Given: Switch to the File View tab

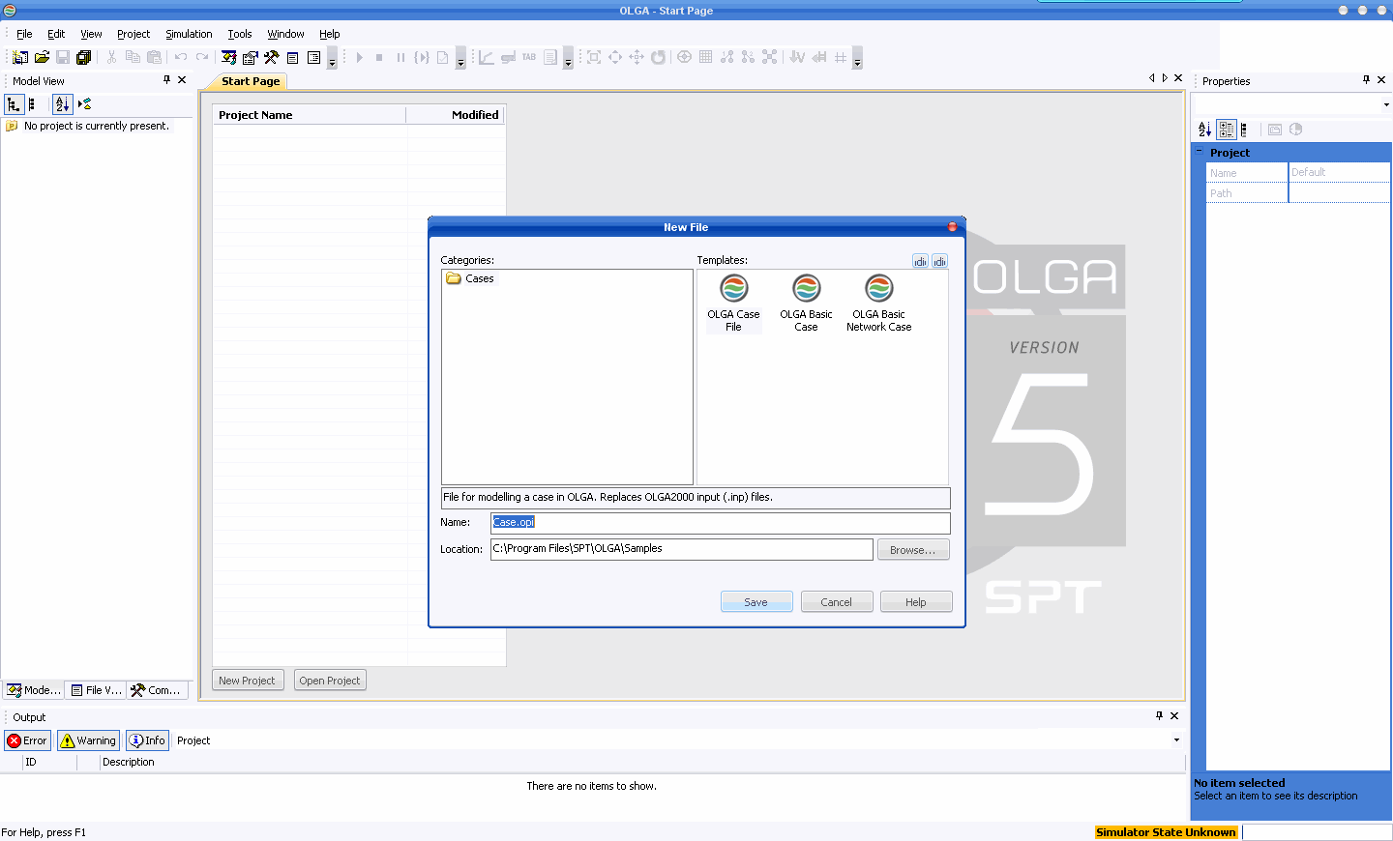Looking at the screenshot, I should click(96, 690).
